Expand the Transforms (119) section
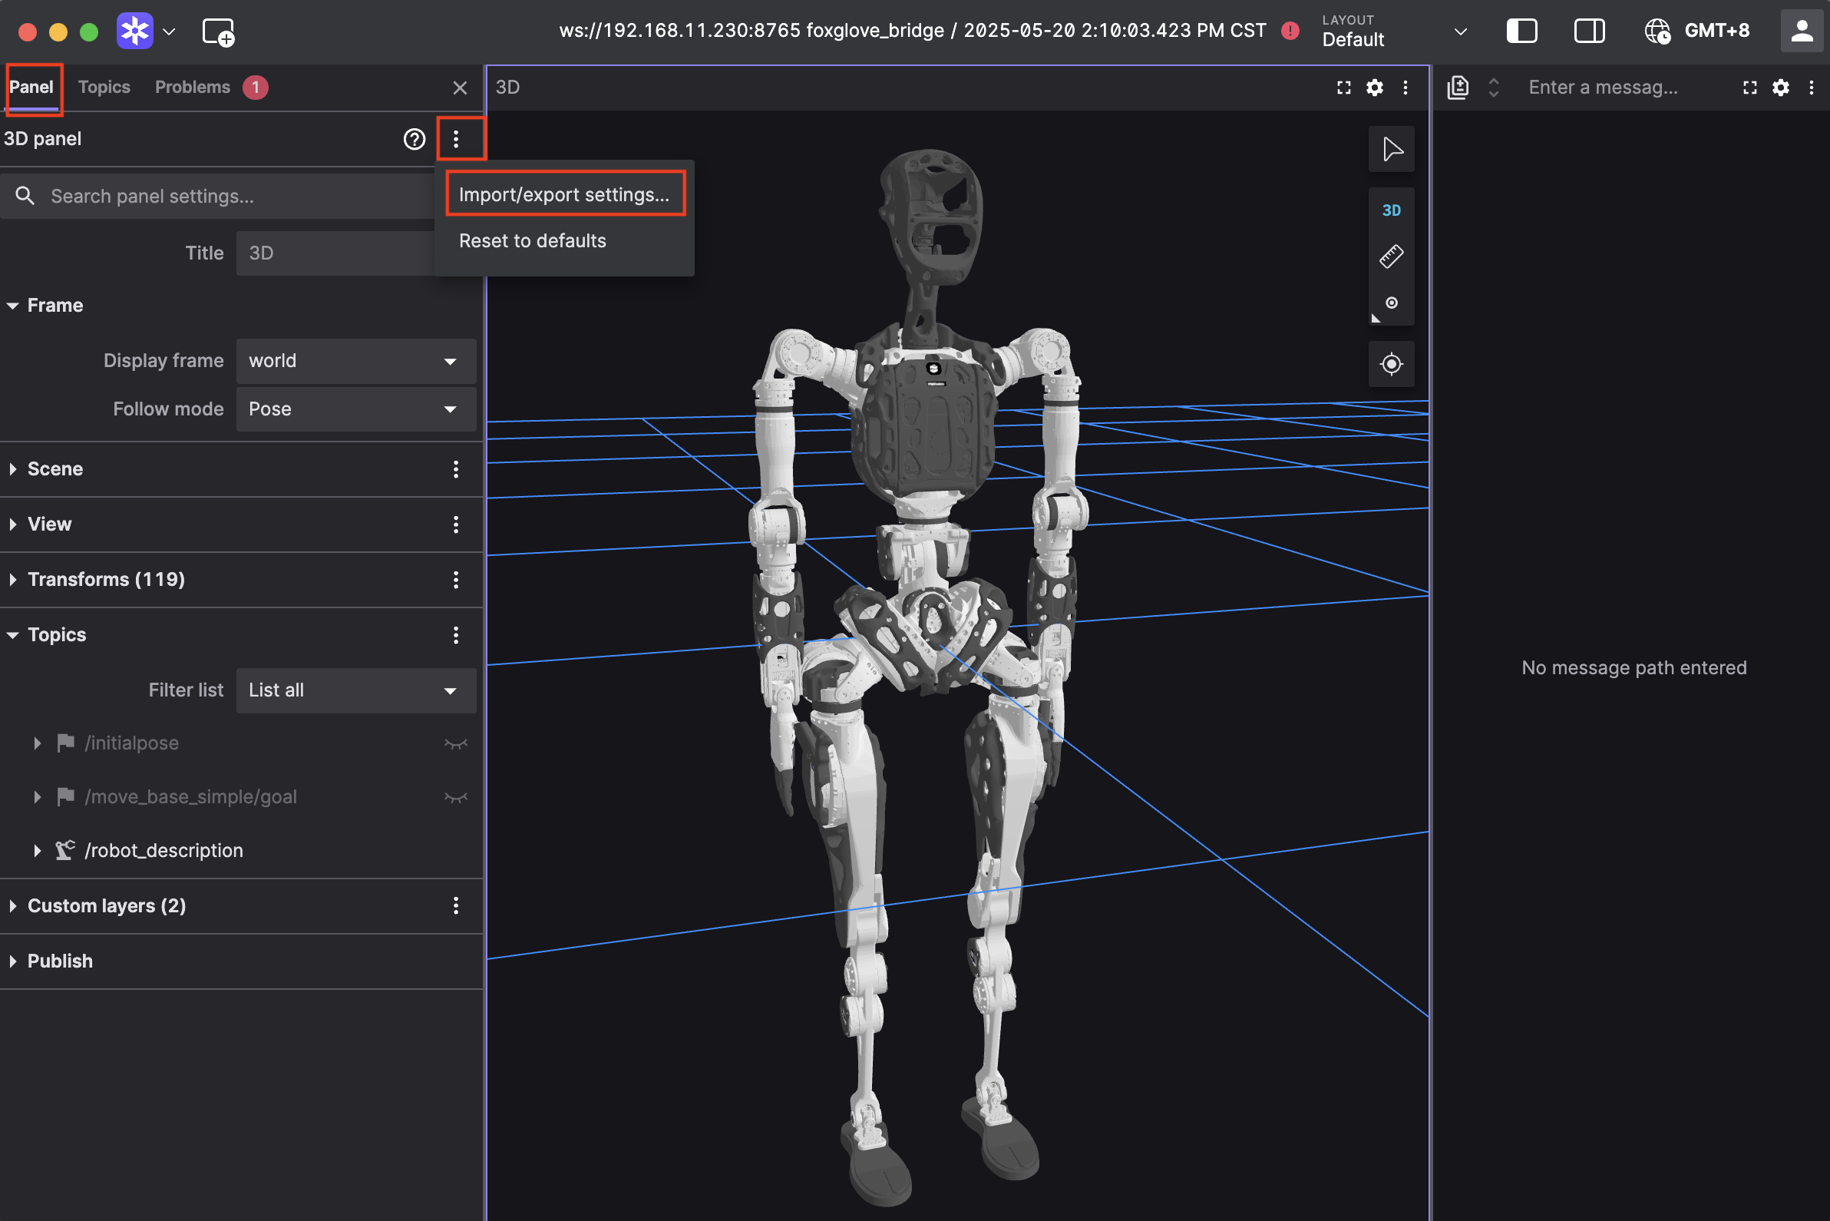 (106, 579)
